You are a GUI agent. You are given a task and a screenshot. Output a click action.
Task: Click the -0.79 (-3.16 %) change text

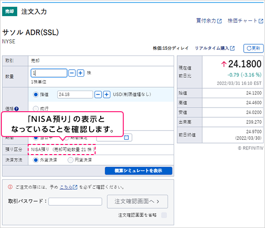click(244, 75)
